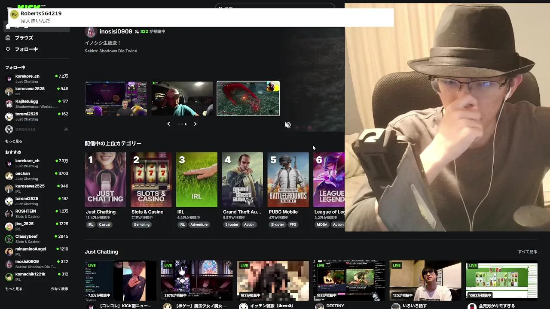The image size is (550, 309).
Task: Open Grand Theft Auto category card
Action: [x=242, y=180]
